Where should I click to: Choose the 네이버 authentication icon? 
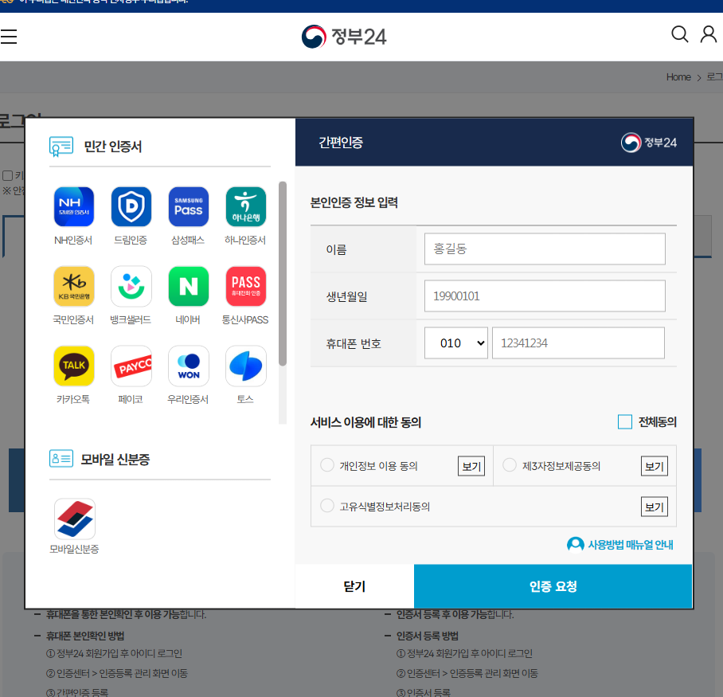tap(188, 286)
